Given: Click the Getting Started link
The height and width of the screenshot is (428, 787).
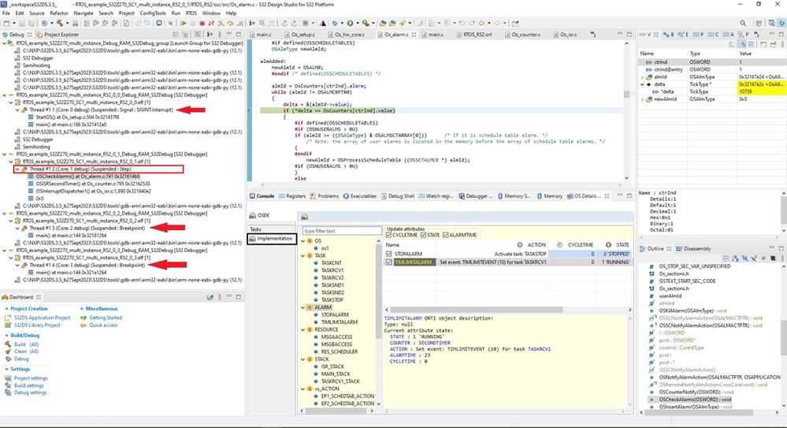Looking at the screenshot, I should [x=106, y=318].
